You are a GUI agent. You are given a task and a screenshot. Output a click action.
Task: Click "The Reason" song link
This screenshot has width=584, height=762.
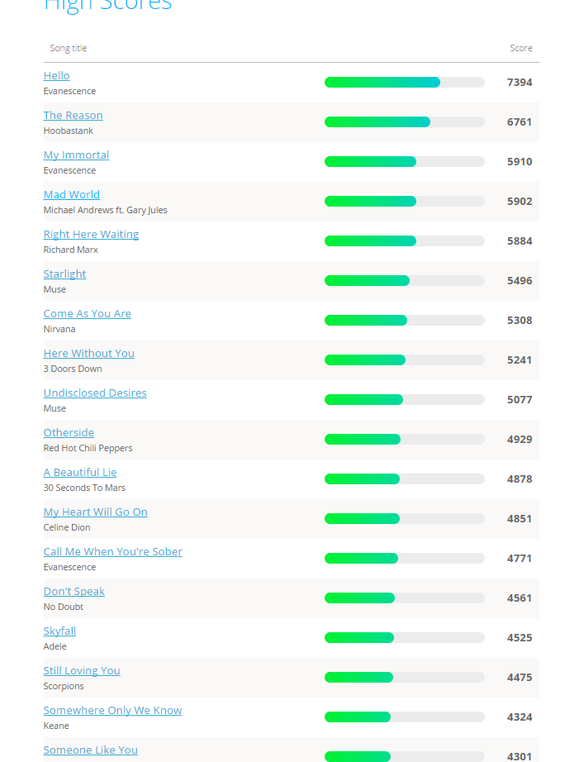[74, 116]
